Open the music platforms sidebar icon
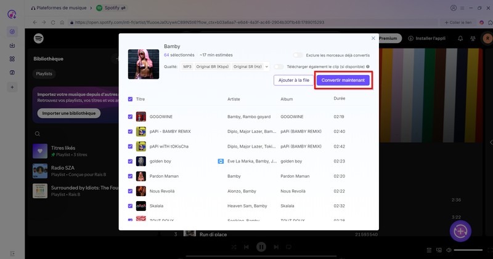Screen dimensions: 493x259 (12, 31)
